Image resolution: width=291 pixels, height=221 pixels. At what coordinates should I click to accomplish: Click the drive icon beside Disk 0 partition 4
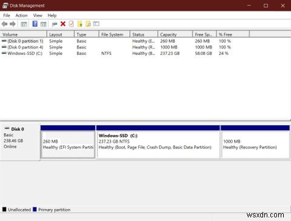point(4,47)
